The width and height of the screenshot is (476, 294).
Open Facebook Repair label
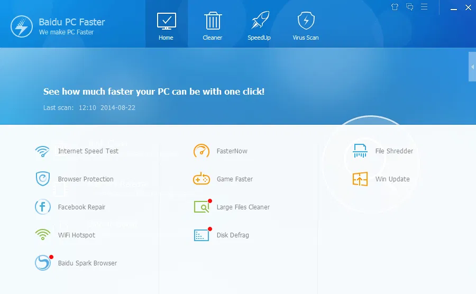[x=81, y=207]
